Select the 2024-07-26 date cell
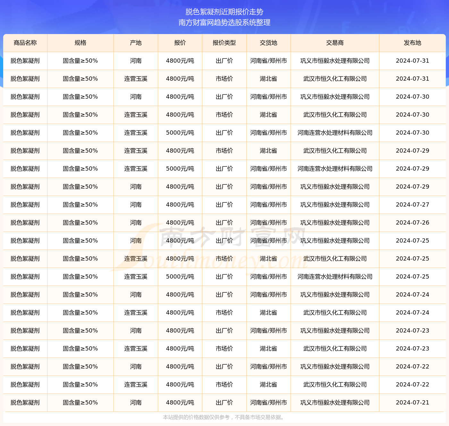Screen dimensions: 449x426 (412, 223)
